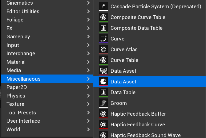Click the highlighted Data Asset pie icon

pyautogui.click(x=103, y=82)
